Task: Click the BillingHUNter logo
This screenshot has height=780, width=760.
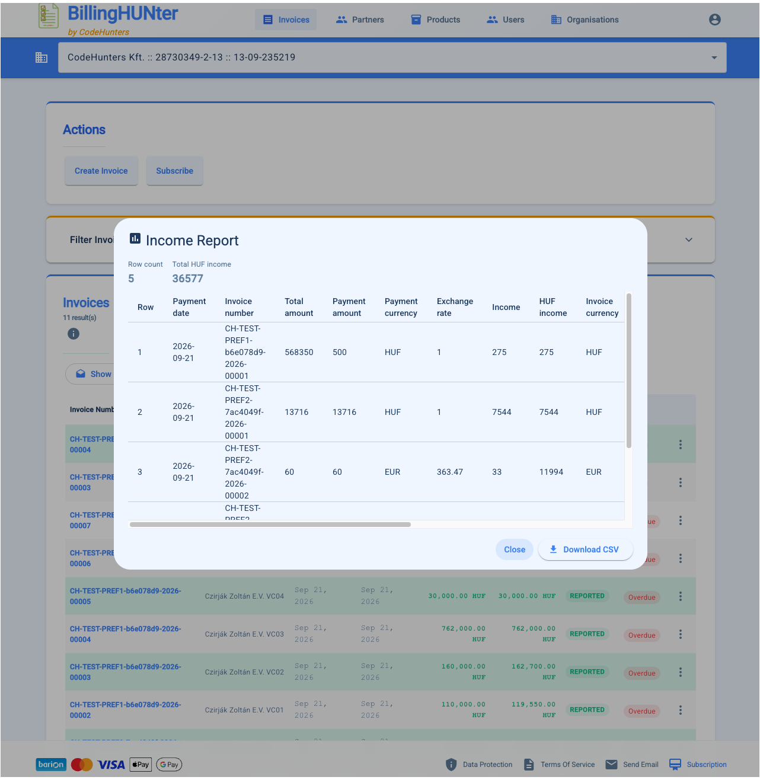Action: pos(108,19)
